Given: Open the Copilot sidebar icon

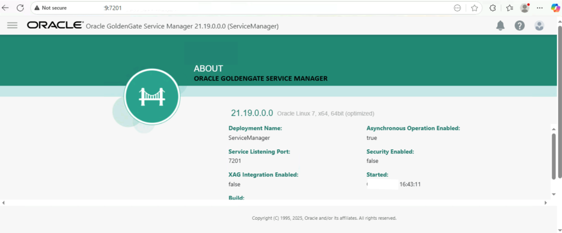Looking at the screenshot, I should 555,8.
